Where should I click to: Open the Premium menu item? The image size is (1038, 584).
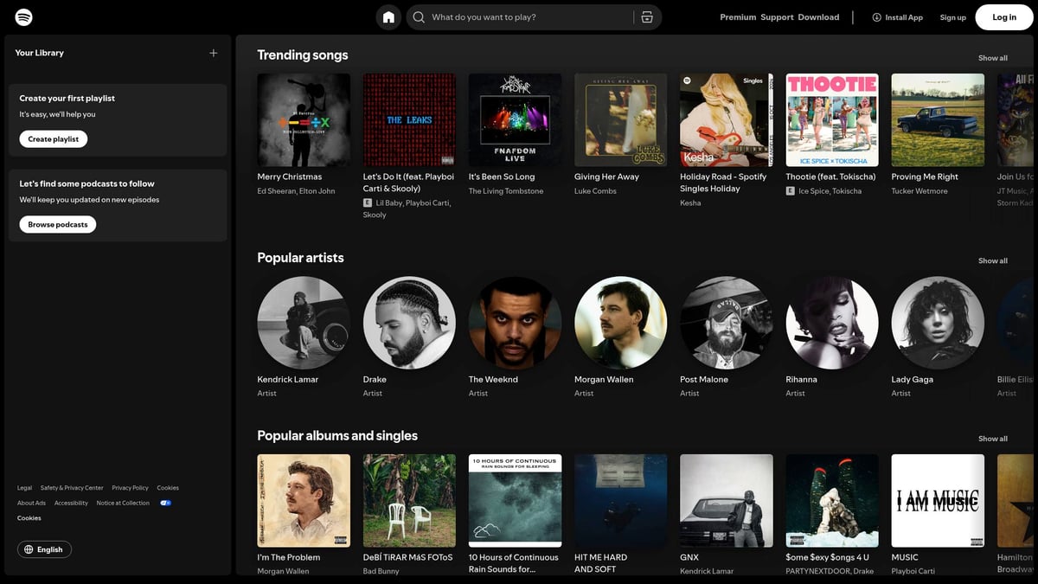[x=737, y=16]
